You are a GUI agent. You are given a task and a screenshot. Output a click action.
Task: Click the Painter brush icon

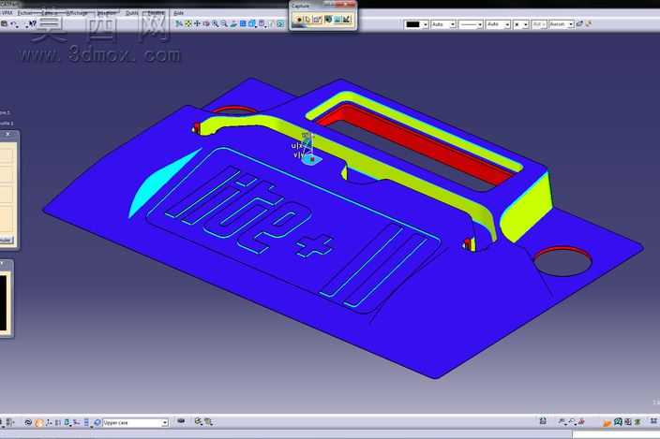pos(579,24)
